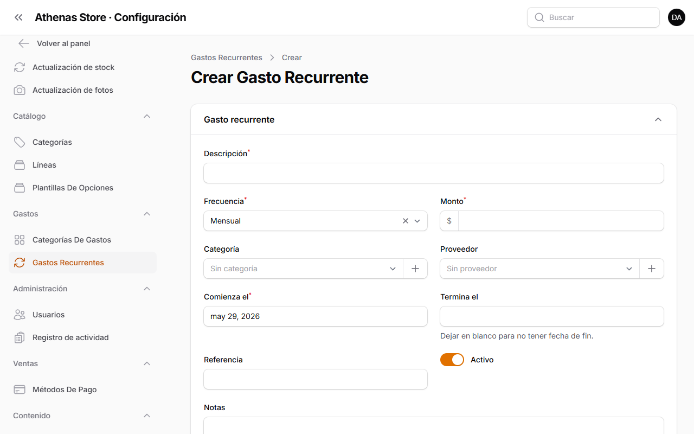This screenshot has width=694, height=434.
Task: Click the Comienza el date field
Action: (x=316, y=316)
